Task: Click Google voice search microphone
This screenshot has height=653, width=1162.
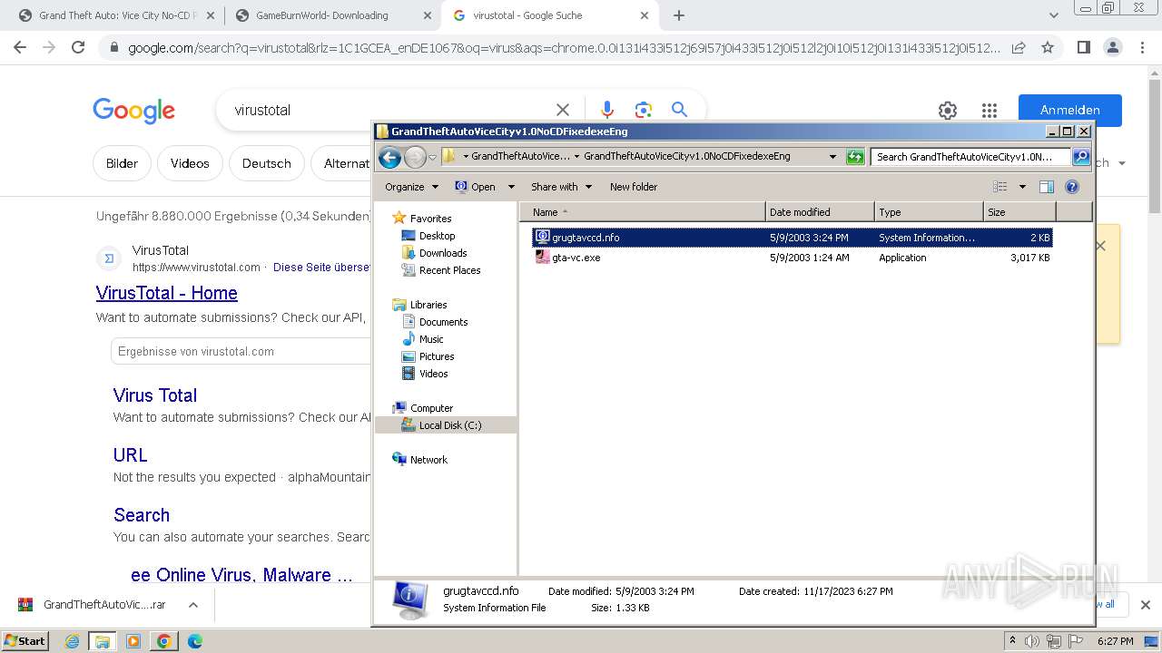Action: [607, 110]
